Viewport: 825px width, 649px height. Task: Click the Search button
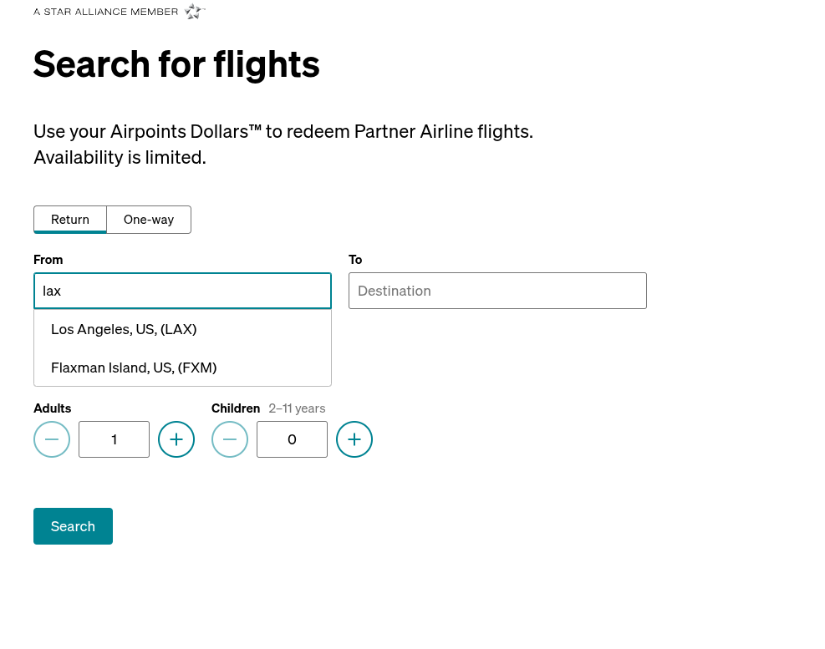[73, 526]
